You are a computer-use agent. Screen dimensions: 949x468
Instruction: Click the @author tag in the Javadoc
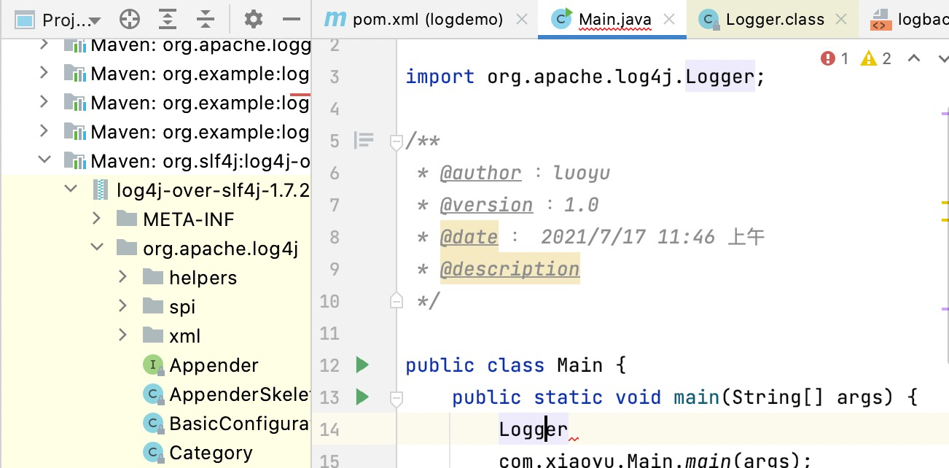click(x=481, y=173)
